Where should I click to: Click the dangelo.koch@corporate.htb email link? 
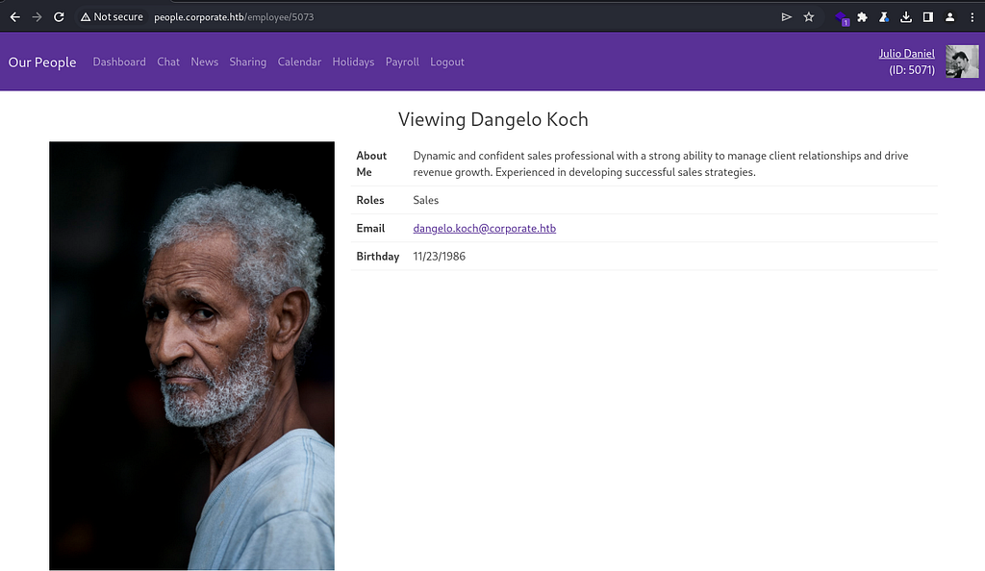click(485, 228)
